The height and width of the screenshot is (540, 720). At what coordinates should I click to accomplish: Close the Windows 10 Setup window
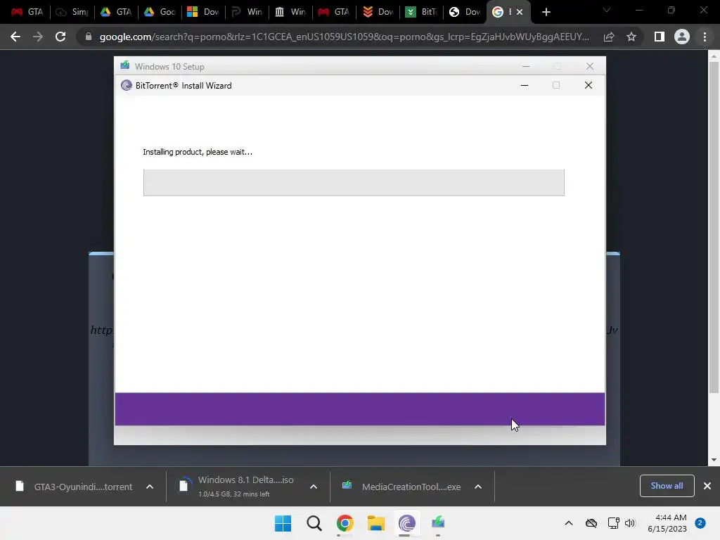click(590, 66)
